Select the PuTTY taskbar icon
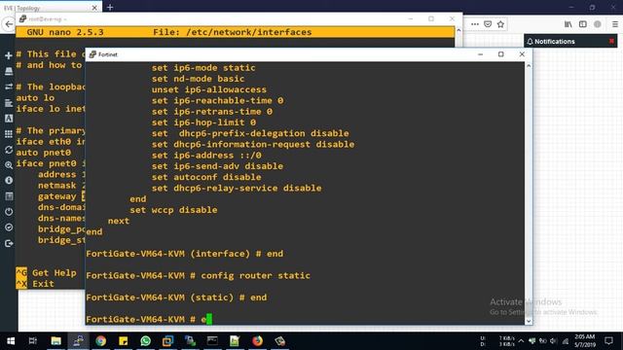 click(78, 341)
